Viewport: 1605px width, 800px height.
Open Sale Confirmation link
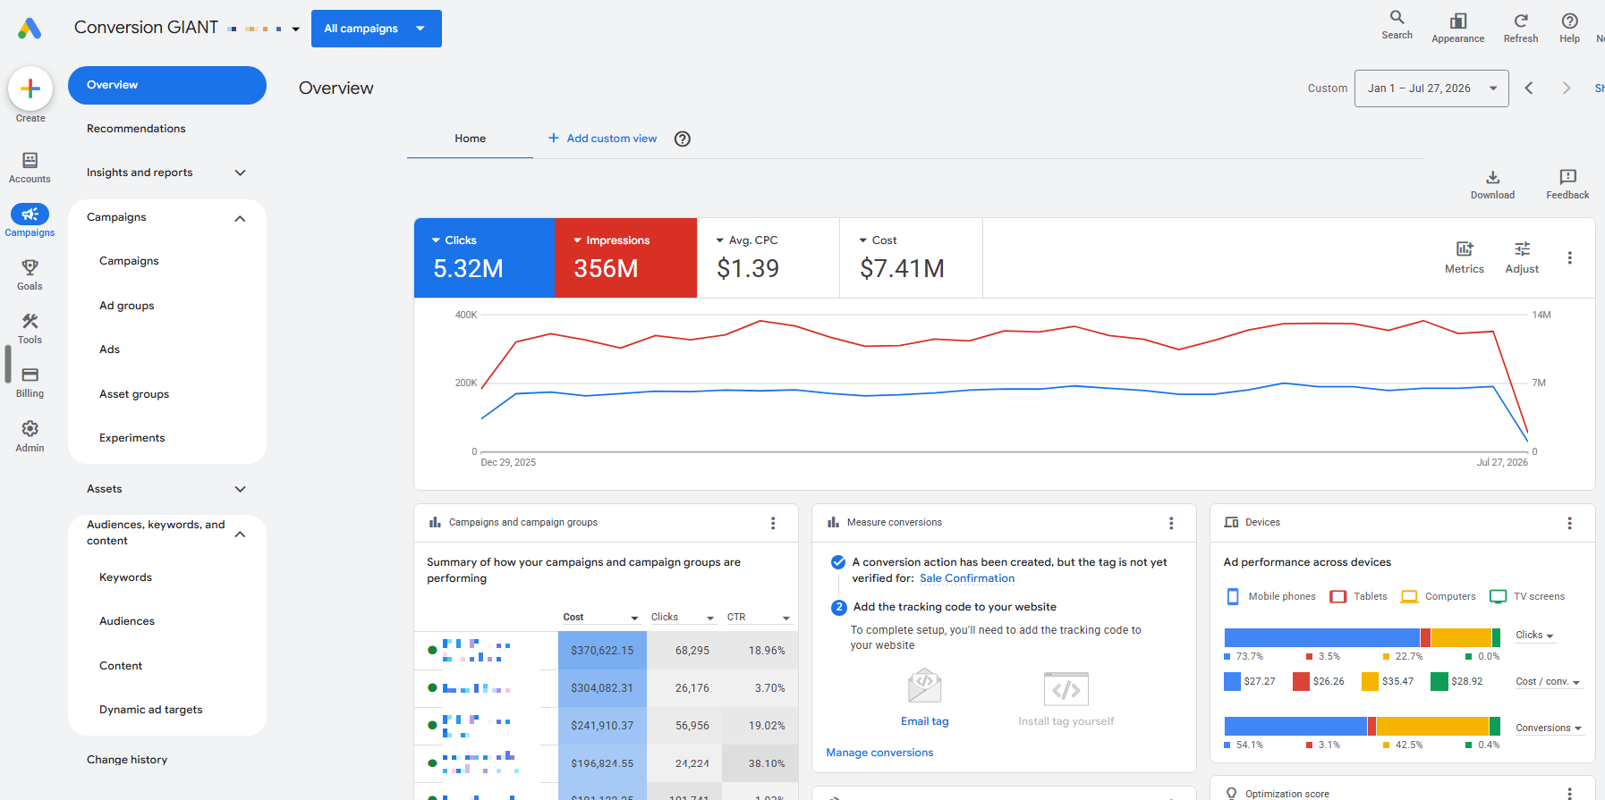point(967,578)
